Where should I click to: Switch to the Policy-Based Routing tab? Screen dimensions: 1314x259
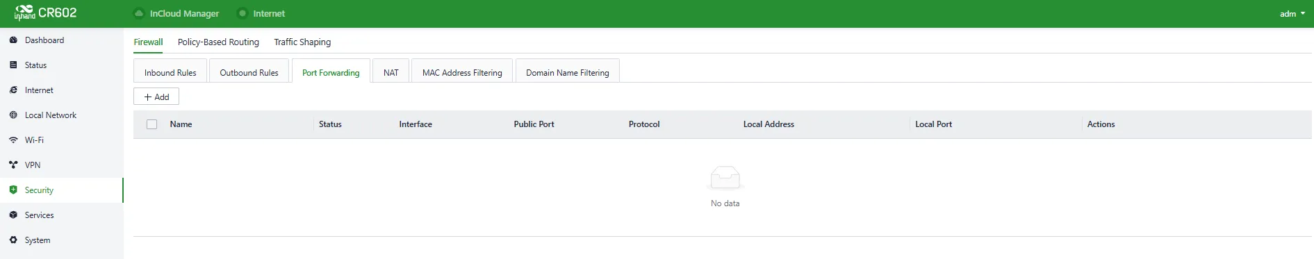[x=218, y=42]
